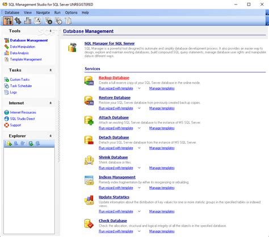Viewport: 269px width, 237px height.
Task: Click the second Explorer toolbar icon
Action: click(16, 144)
